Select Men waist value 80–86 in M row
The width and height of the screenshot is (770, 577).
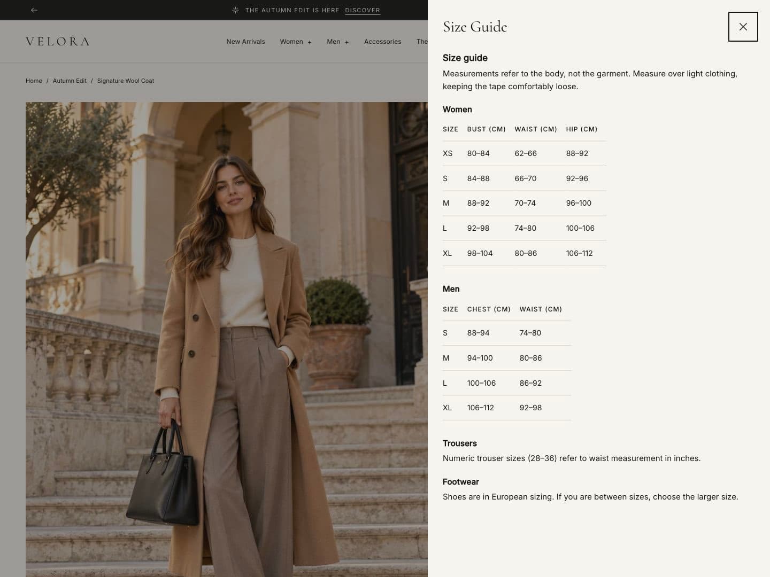pos(530,358)
